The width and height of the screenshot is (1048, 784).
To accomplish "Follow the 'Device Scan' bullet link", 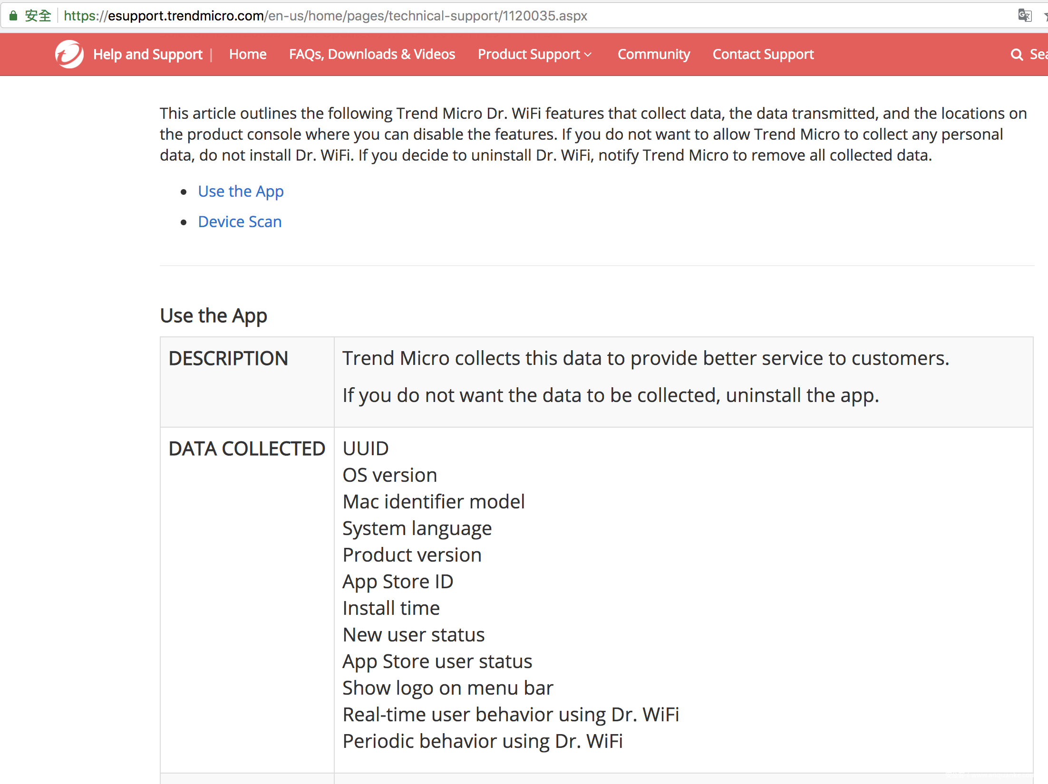I will point(240,222).
